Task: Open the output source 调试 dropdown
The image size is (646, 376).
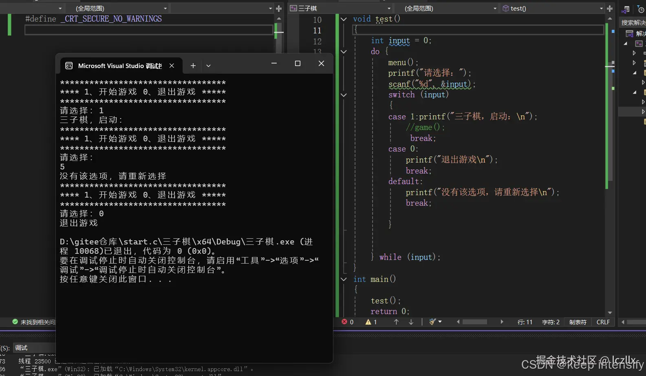Action: tap(34, 348)
